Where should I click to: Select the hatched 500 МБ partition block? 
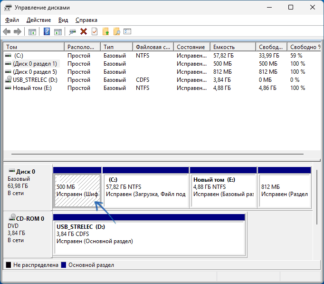point(77,190)
